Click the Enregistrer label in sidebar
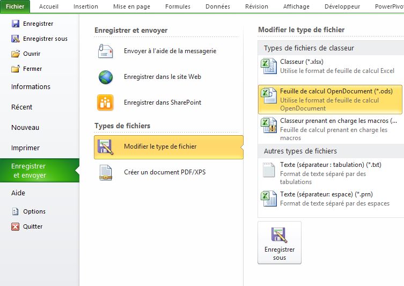Viewport: 404px width, 286px height. [38, 24]
